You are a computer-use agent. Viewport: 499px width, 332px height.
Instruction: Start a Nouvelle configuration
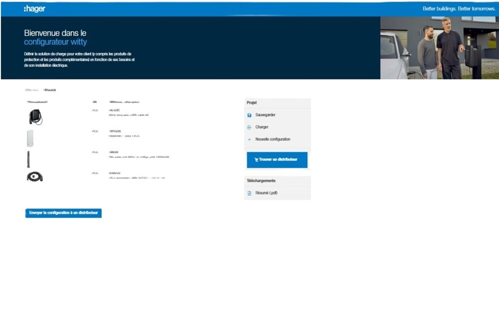click(x=273, y=139)
